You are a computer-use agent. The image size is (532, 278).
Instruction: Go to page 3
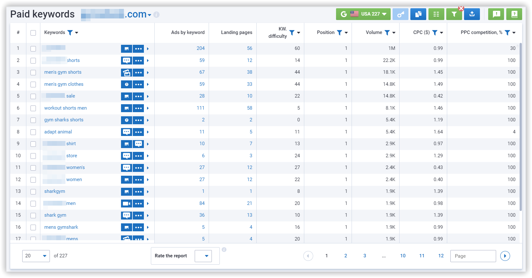[365, 256]
